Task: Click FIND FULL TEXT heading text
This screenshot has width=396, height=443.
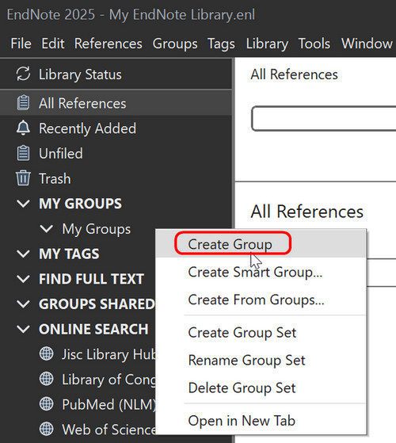Action: click(91, 279)
